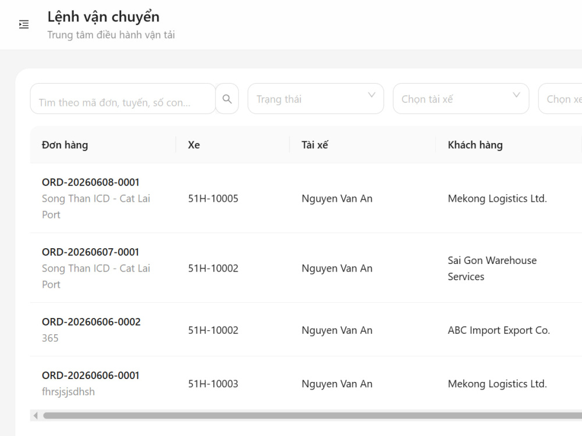This screenshot has height=436, width=582.
Task: Open the Chọn tài xế driver dropdown
Action: pos(460,99)
